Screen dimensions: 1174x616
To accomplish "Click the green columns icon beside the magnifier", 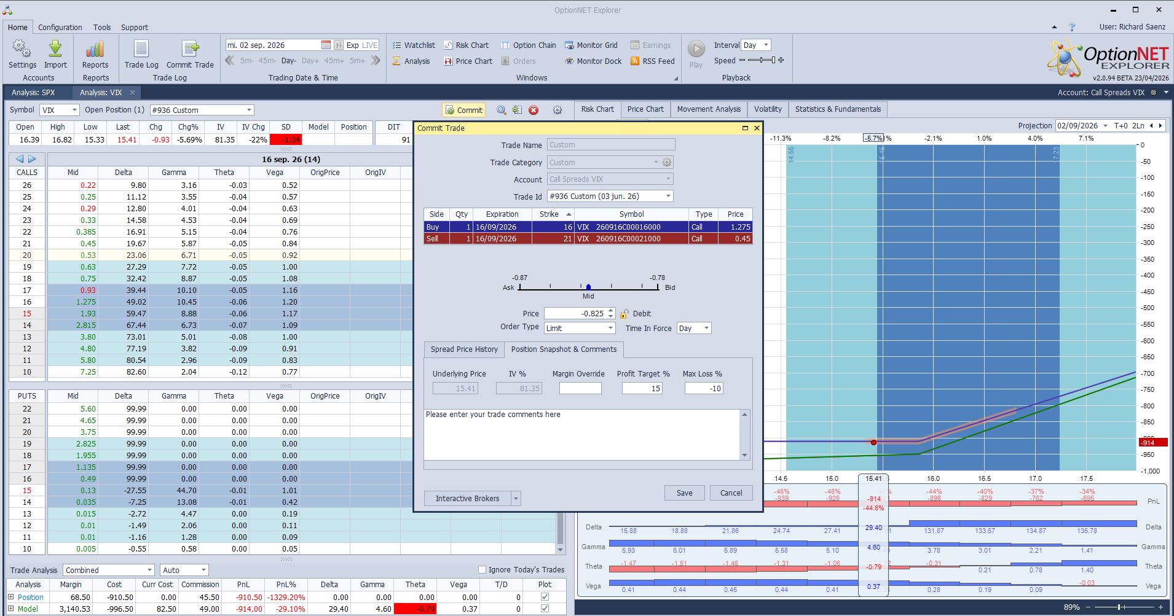I will (518, 110).
